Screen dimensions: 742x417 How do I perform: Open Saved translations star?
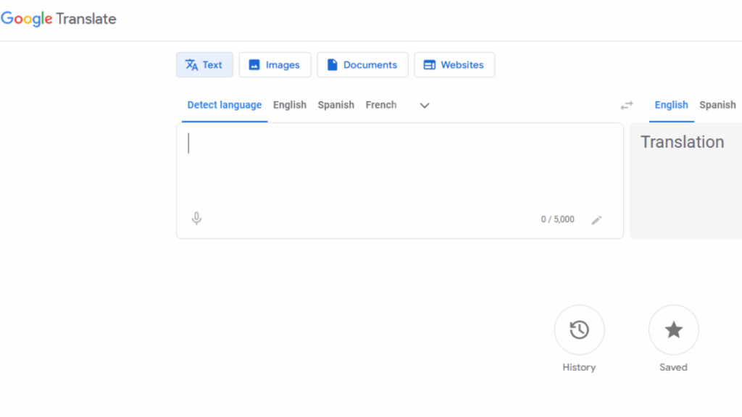[673, 330]
